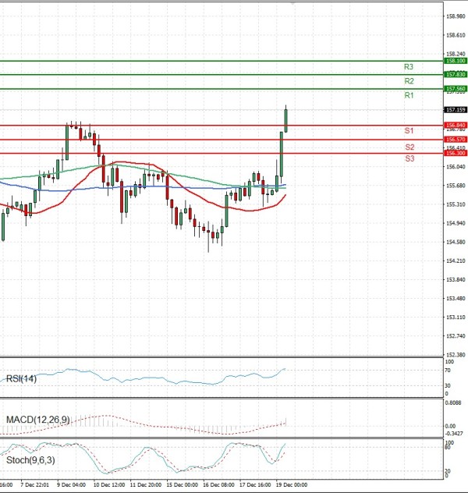Viewport: 468px width, 493px height.
Task: Open the RSI(14) indicator label
Action: 23,379
